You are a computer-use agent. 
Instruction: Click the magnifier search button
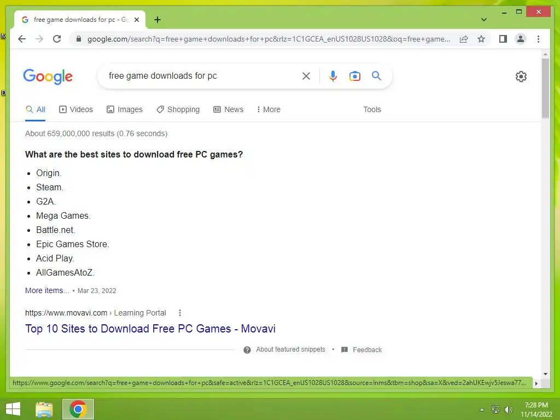376,75
